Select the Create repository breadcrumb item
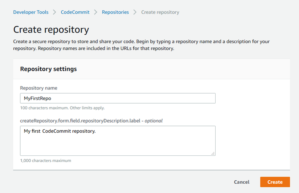Viewport: 299px width, 193px height. [x=160, y=12]
